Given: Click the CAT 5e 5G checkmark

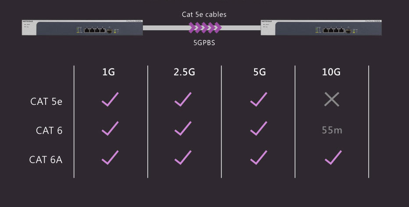Looking at the screenshot, I should 259,99.
